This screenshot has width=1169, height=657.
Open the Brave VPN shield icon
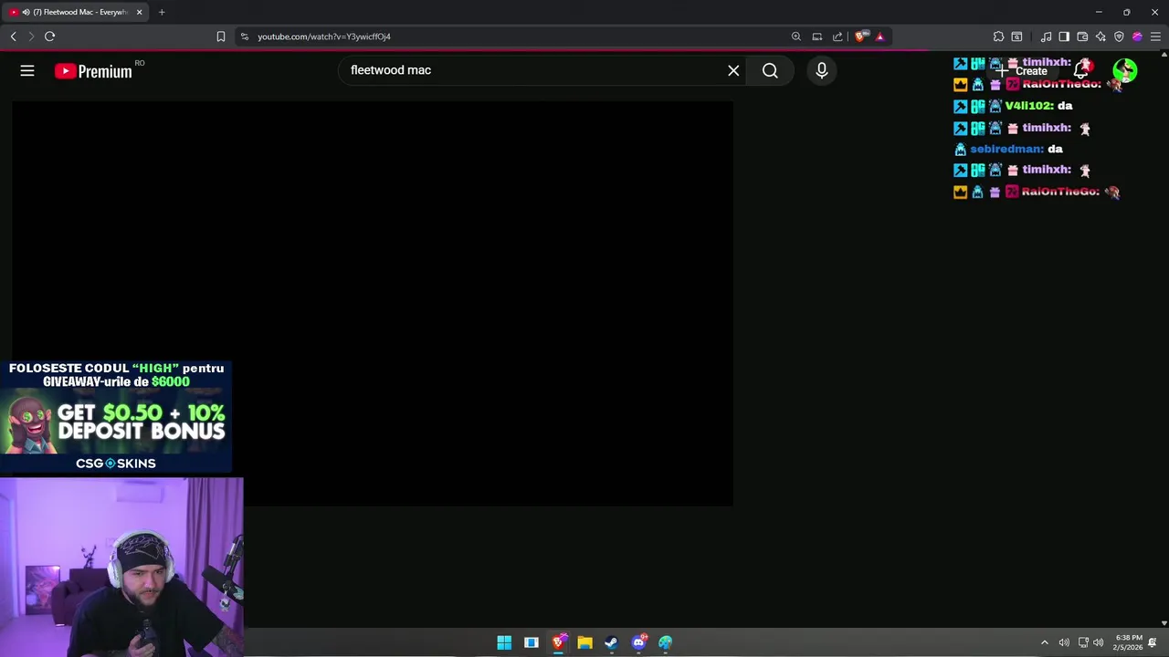pos(1119,36)
